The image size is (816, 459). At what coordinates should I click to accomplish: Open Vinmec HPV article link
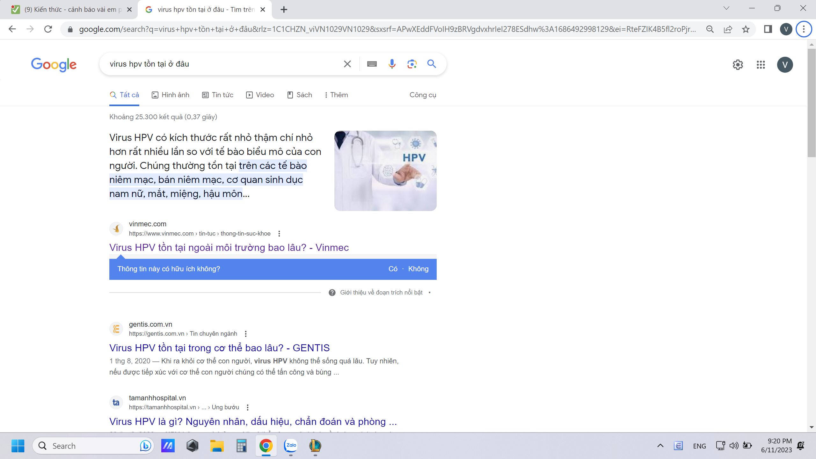229,248
